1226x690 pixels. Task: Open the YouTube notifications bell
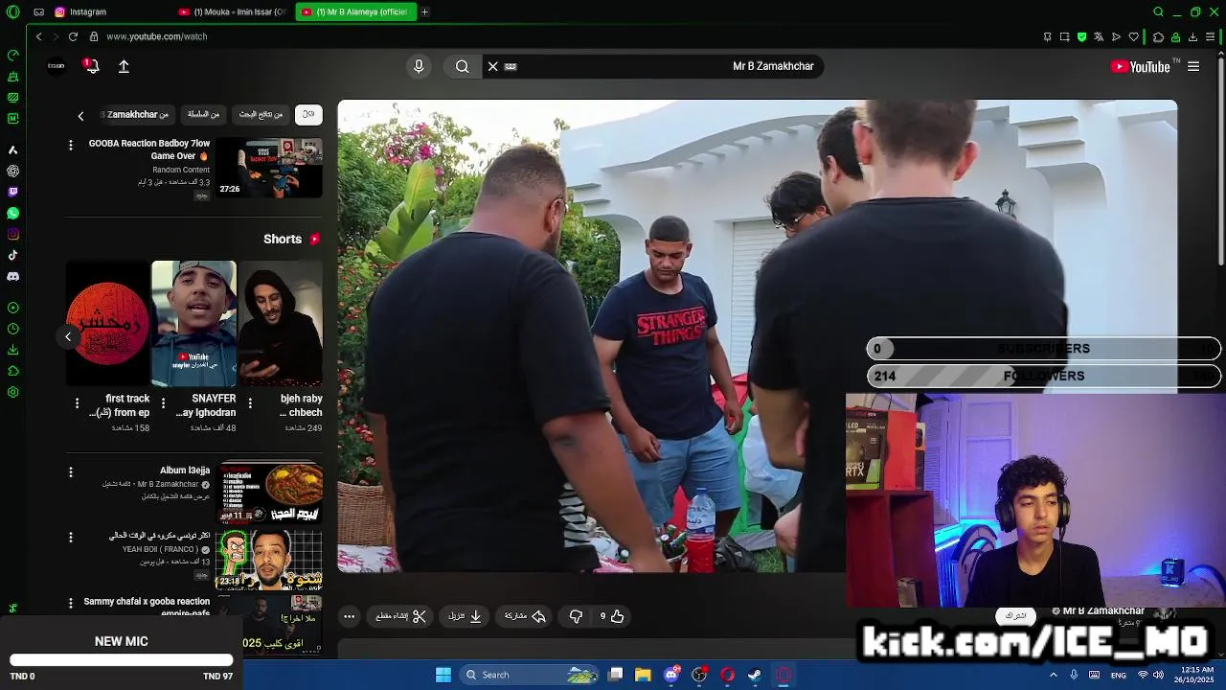[x=92, y=66]
